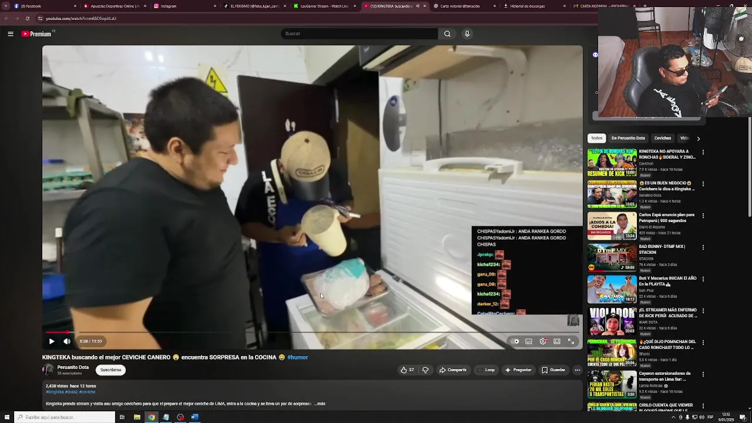Open player settings gear
This screenshot has height=423, width=752.
coord(543,341)
